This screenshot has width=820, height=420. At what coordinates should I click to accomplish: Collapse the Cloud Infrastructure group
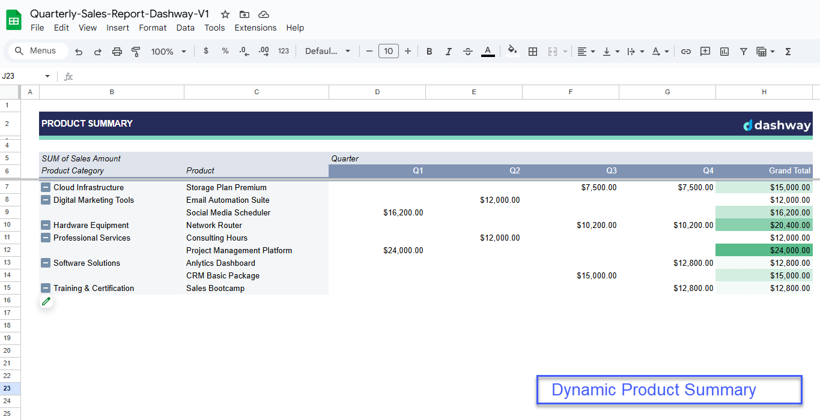pyautogui.click(x=46, y=188)
